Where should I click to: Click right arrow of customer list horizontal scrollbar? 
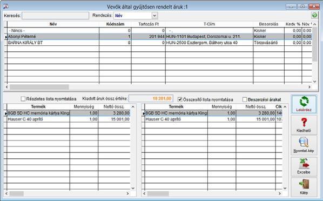tap(309, 87)
